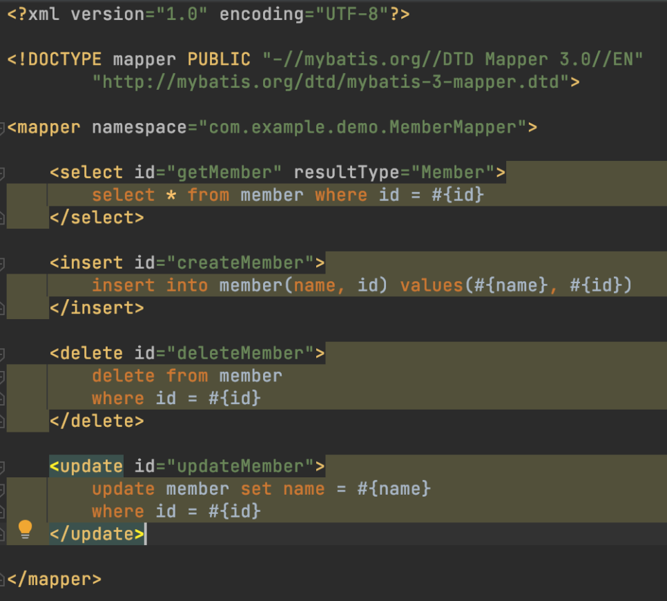Click the highlighted <update opening tag
This screenshot has width=667, height=601.
click(86, 466)
